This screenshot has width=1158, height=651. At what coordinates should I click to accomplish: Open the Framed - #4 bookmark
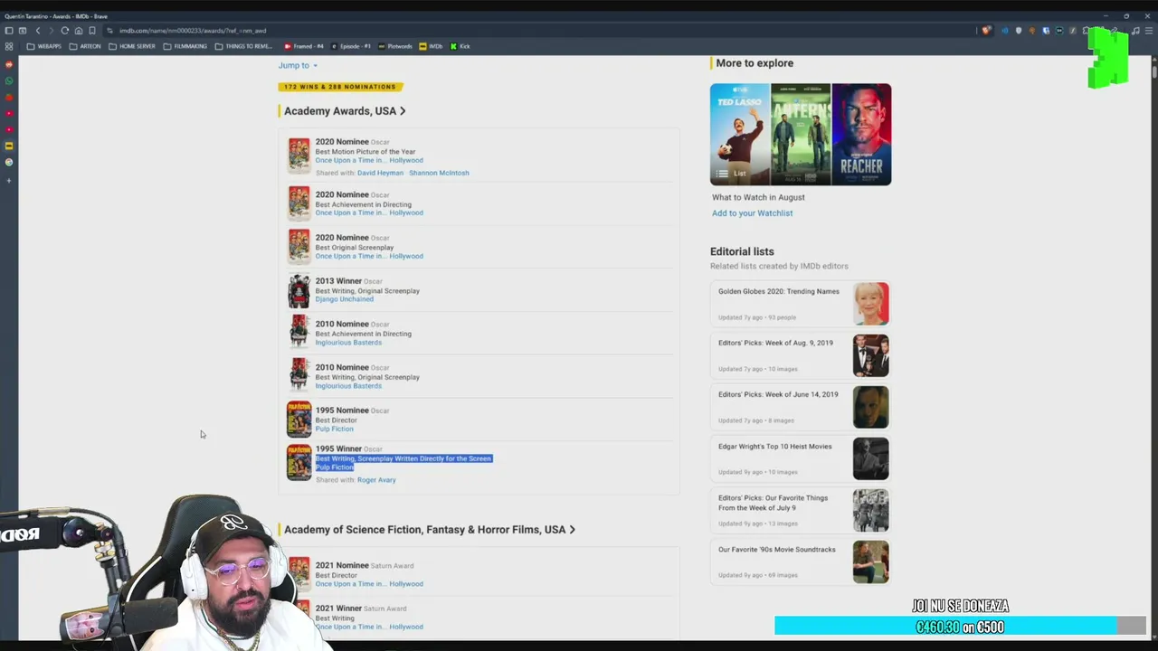click(x=304, y=46)
